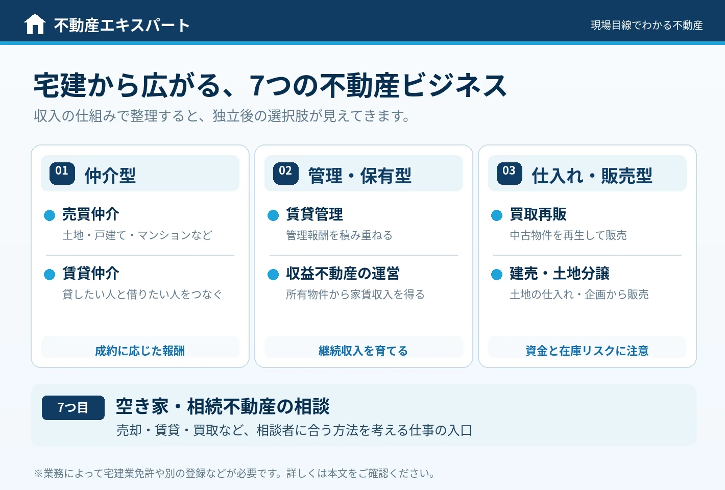This screenshot has height=490, width=725.
Task: Click the 7つ目 badge
Action: point(73,408)
